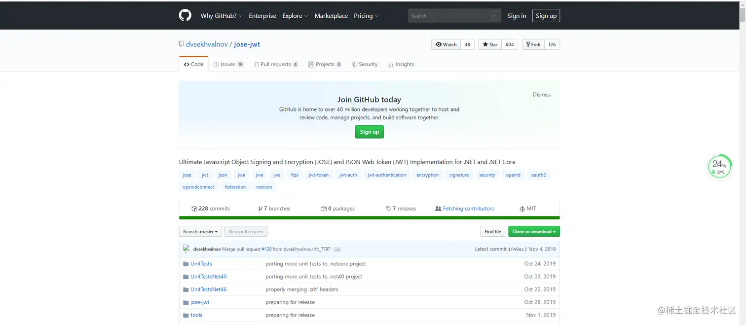Screen dimensions: 746x325
Task: Select the openidconnect topic tag
Action: [198, 187]
